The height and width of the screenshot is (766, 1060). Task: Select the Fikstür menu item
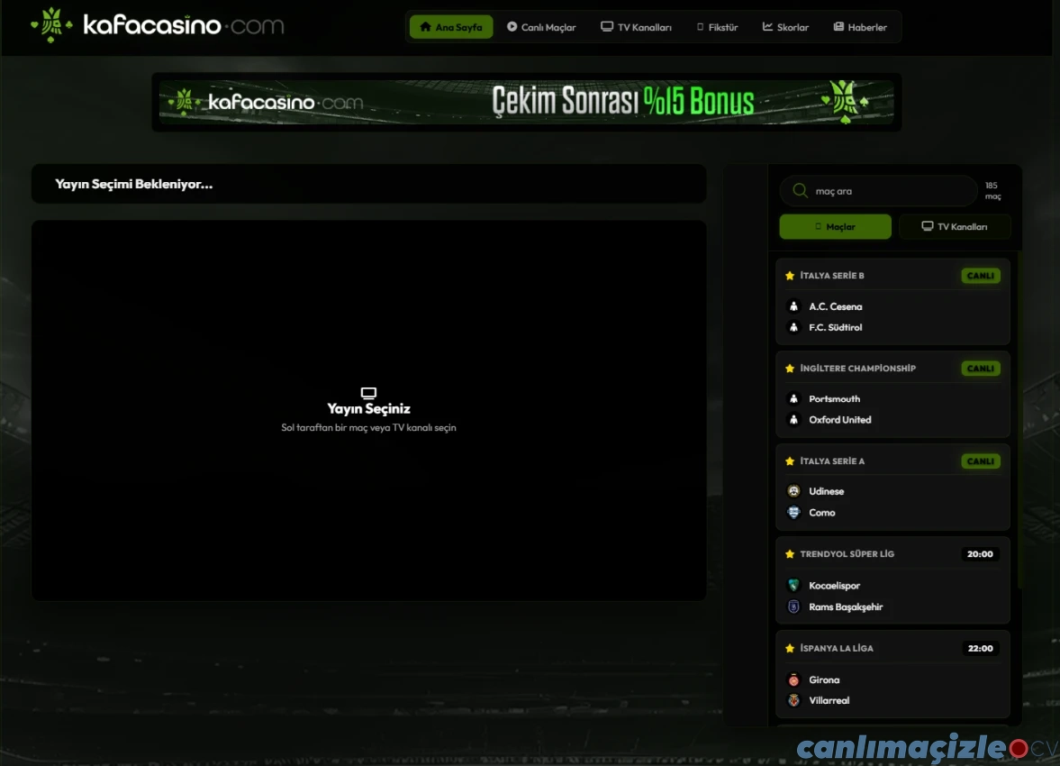tap(718, 27)
